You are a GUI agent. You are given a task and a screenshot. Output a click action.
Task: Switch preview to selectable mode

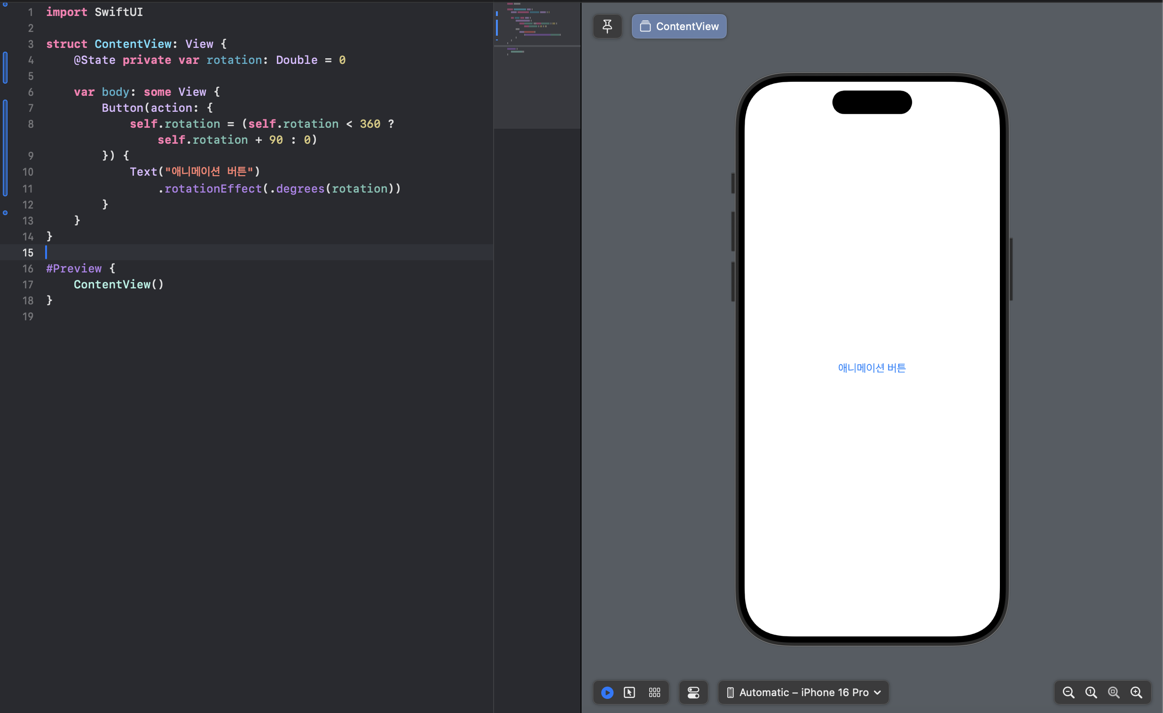coord(629,692)
